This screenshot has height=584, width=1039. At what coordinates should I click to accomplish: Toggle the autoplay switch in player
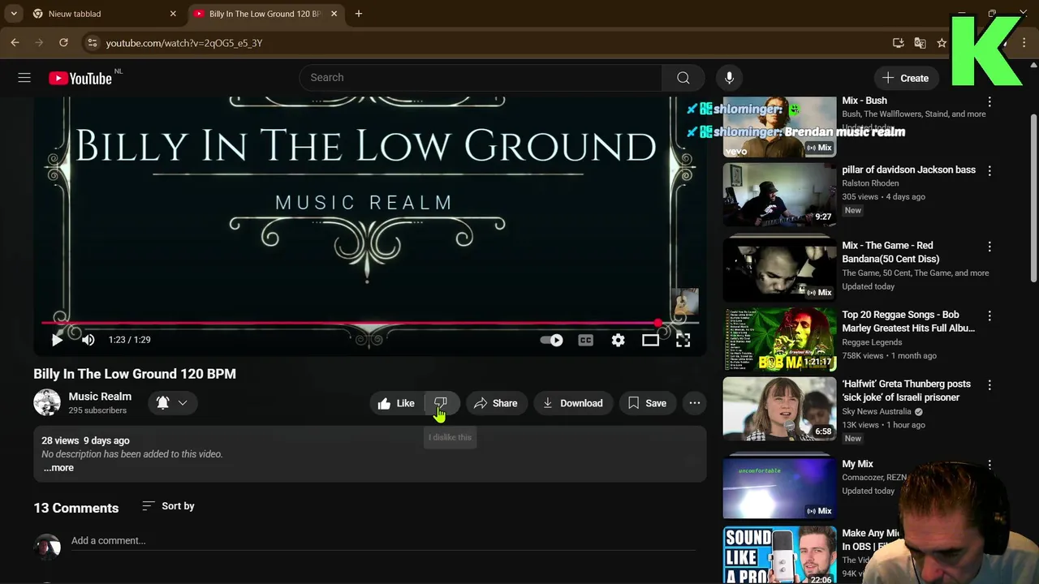[x=552, y=340]
